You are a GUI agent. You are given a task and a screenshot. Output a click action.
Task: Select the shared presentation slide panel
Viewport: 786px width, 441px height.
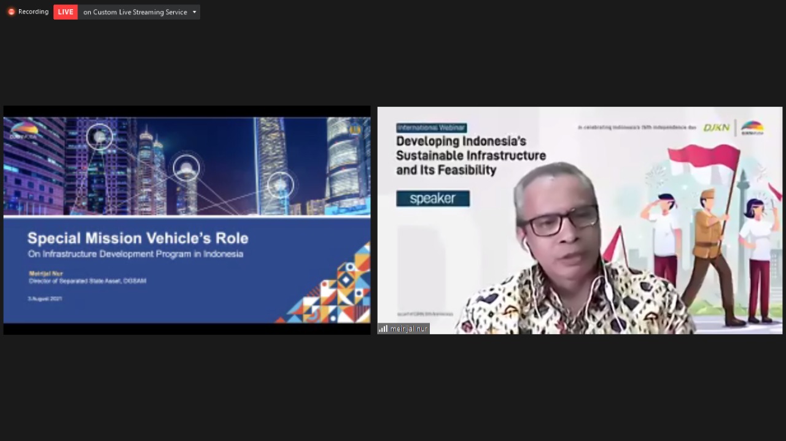[x=187, y=220]
